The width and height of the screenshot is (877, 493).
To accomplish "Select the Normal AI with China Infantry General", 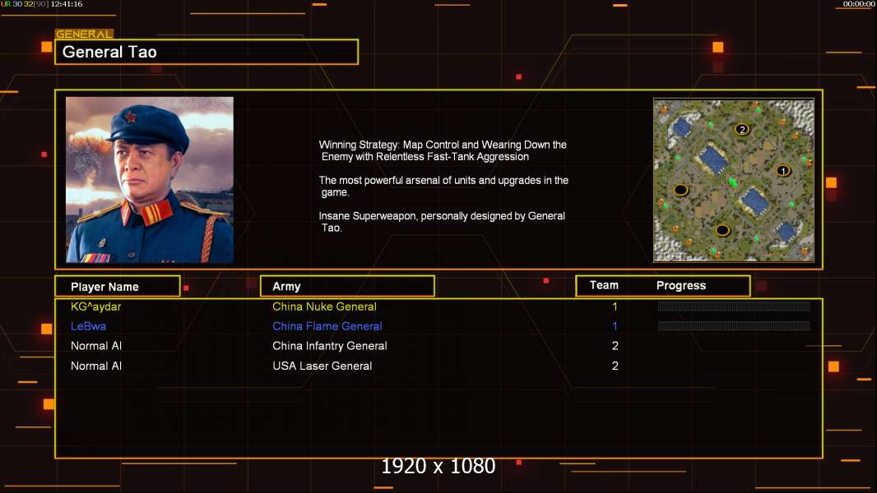I will click(x=96, y=346).
